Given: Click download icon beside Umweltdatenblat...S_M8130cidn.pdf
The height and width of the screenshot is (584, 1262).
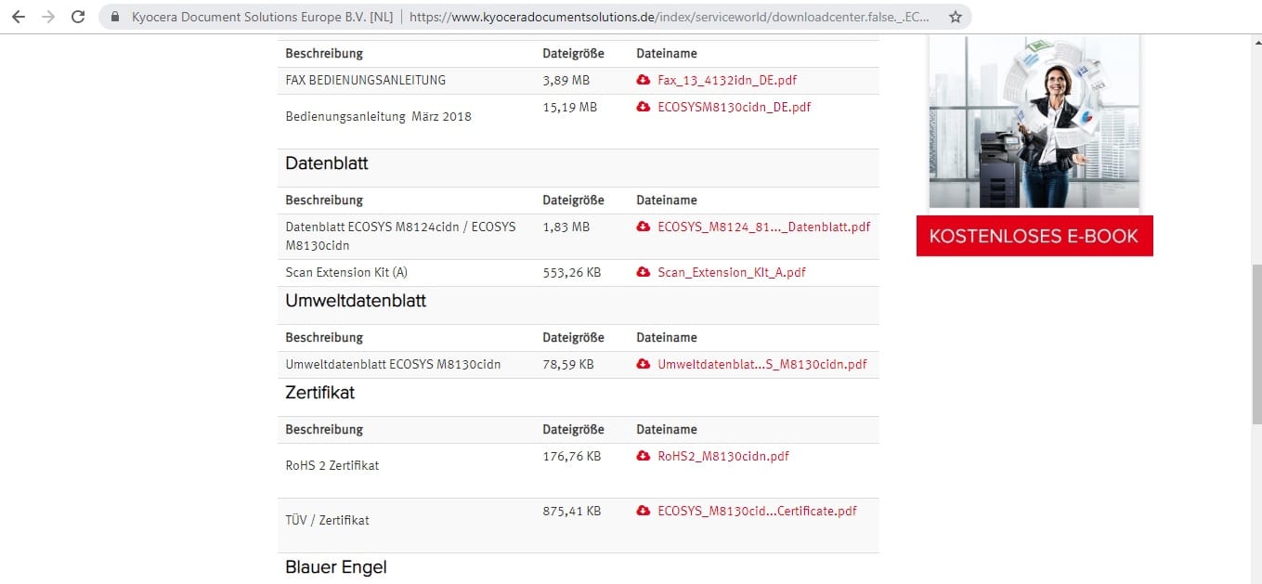Looking at the screenshot, I should [643, 364].
